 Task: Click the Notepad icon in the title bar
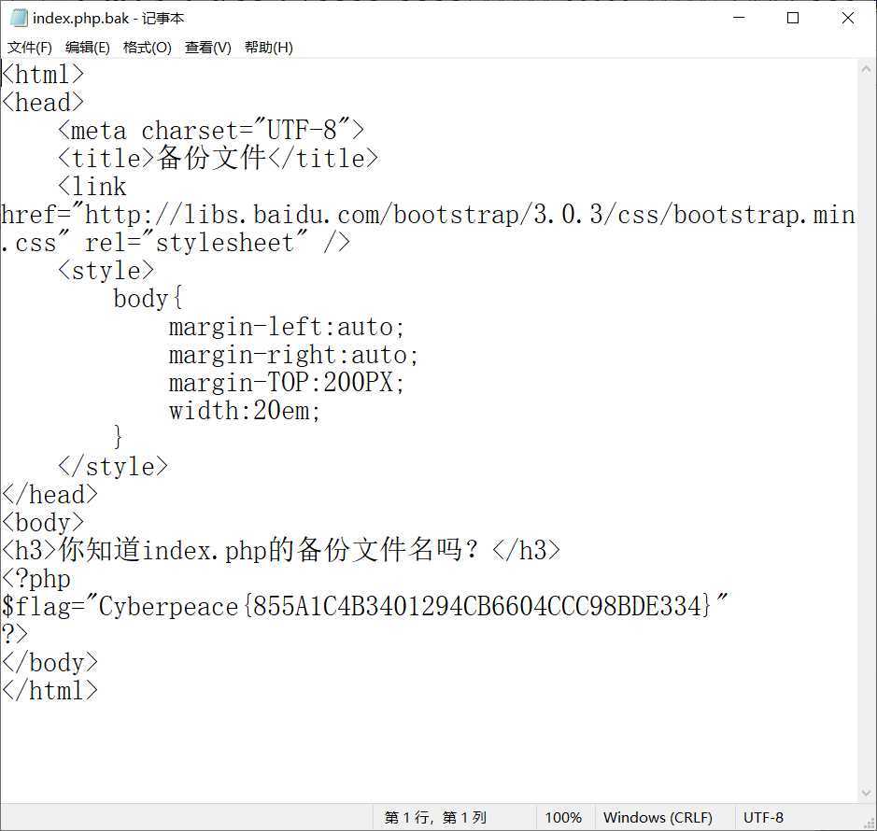(x=19, y=18)
